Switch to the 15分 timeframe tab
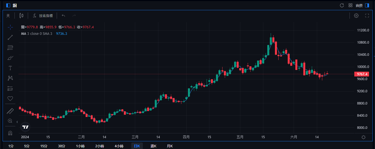Image resolution: width=375 pixels, height=149 pixels. pos(44,146)
